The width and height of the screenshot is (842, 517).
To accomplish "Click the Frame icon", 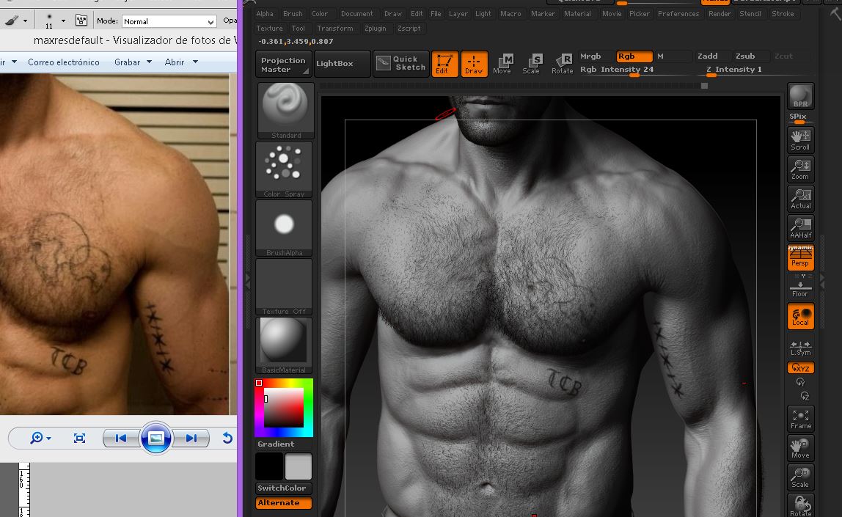I will pyautogui.click(x=801, y=419).
